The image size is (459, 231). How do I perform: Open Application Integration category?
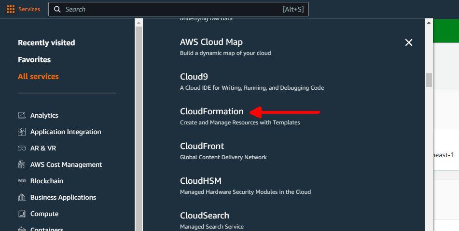66,132
